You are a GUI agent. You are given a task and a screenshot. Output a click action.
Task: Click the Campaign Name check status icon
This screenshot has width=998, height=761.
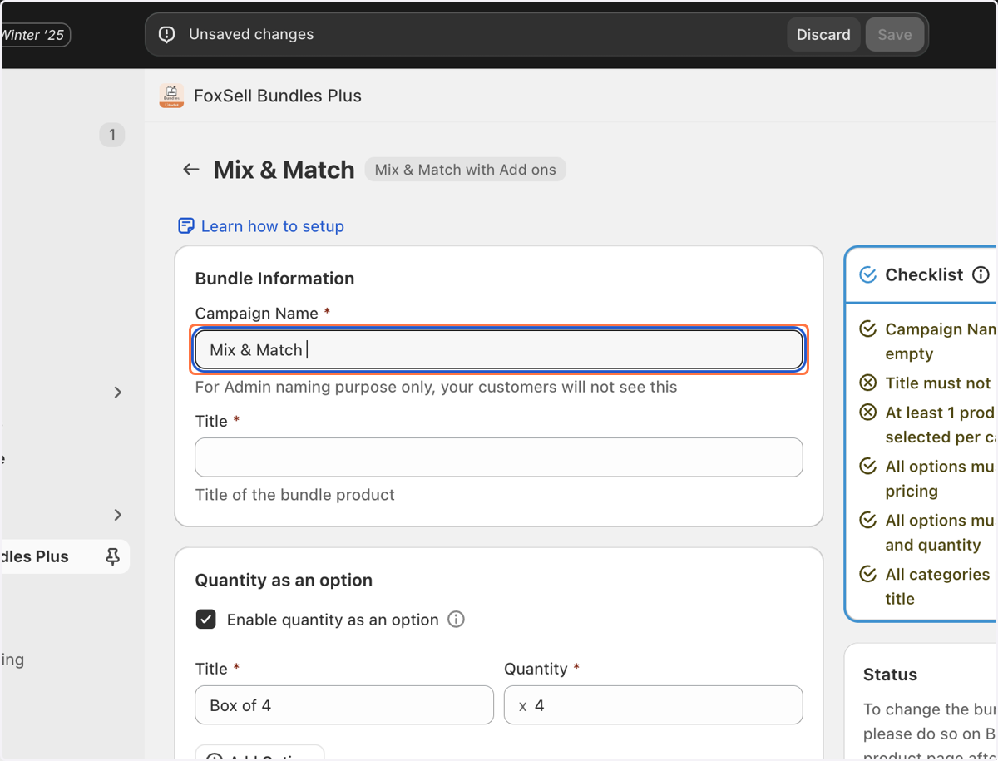[x=868, y=329]
